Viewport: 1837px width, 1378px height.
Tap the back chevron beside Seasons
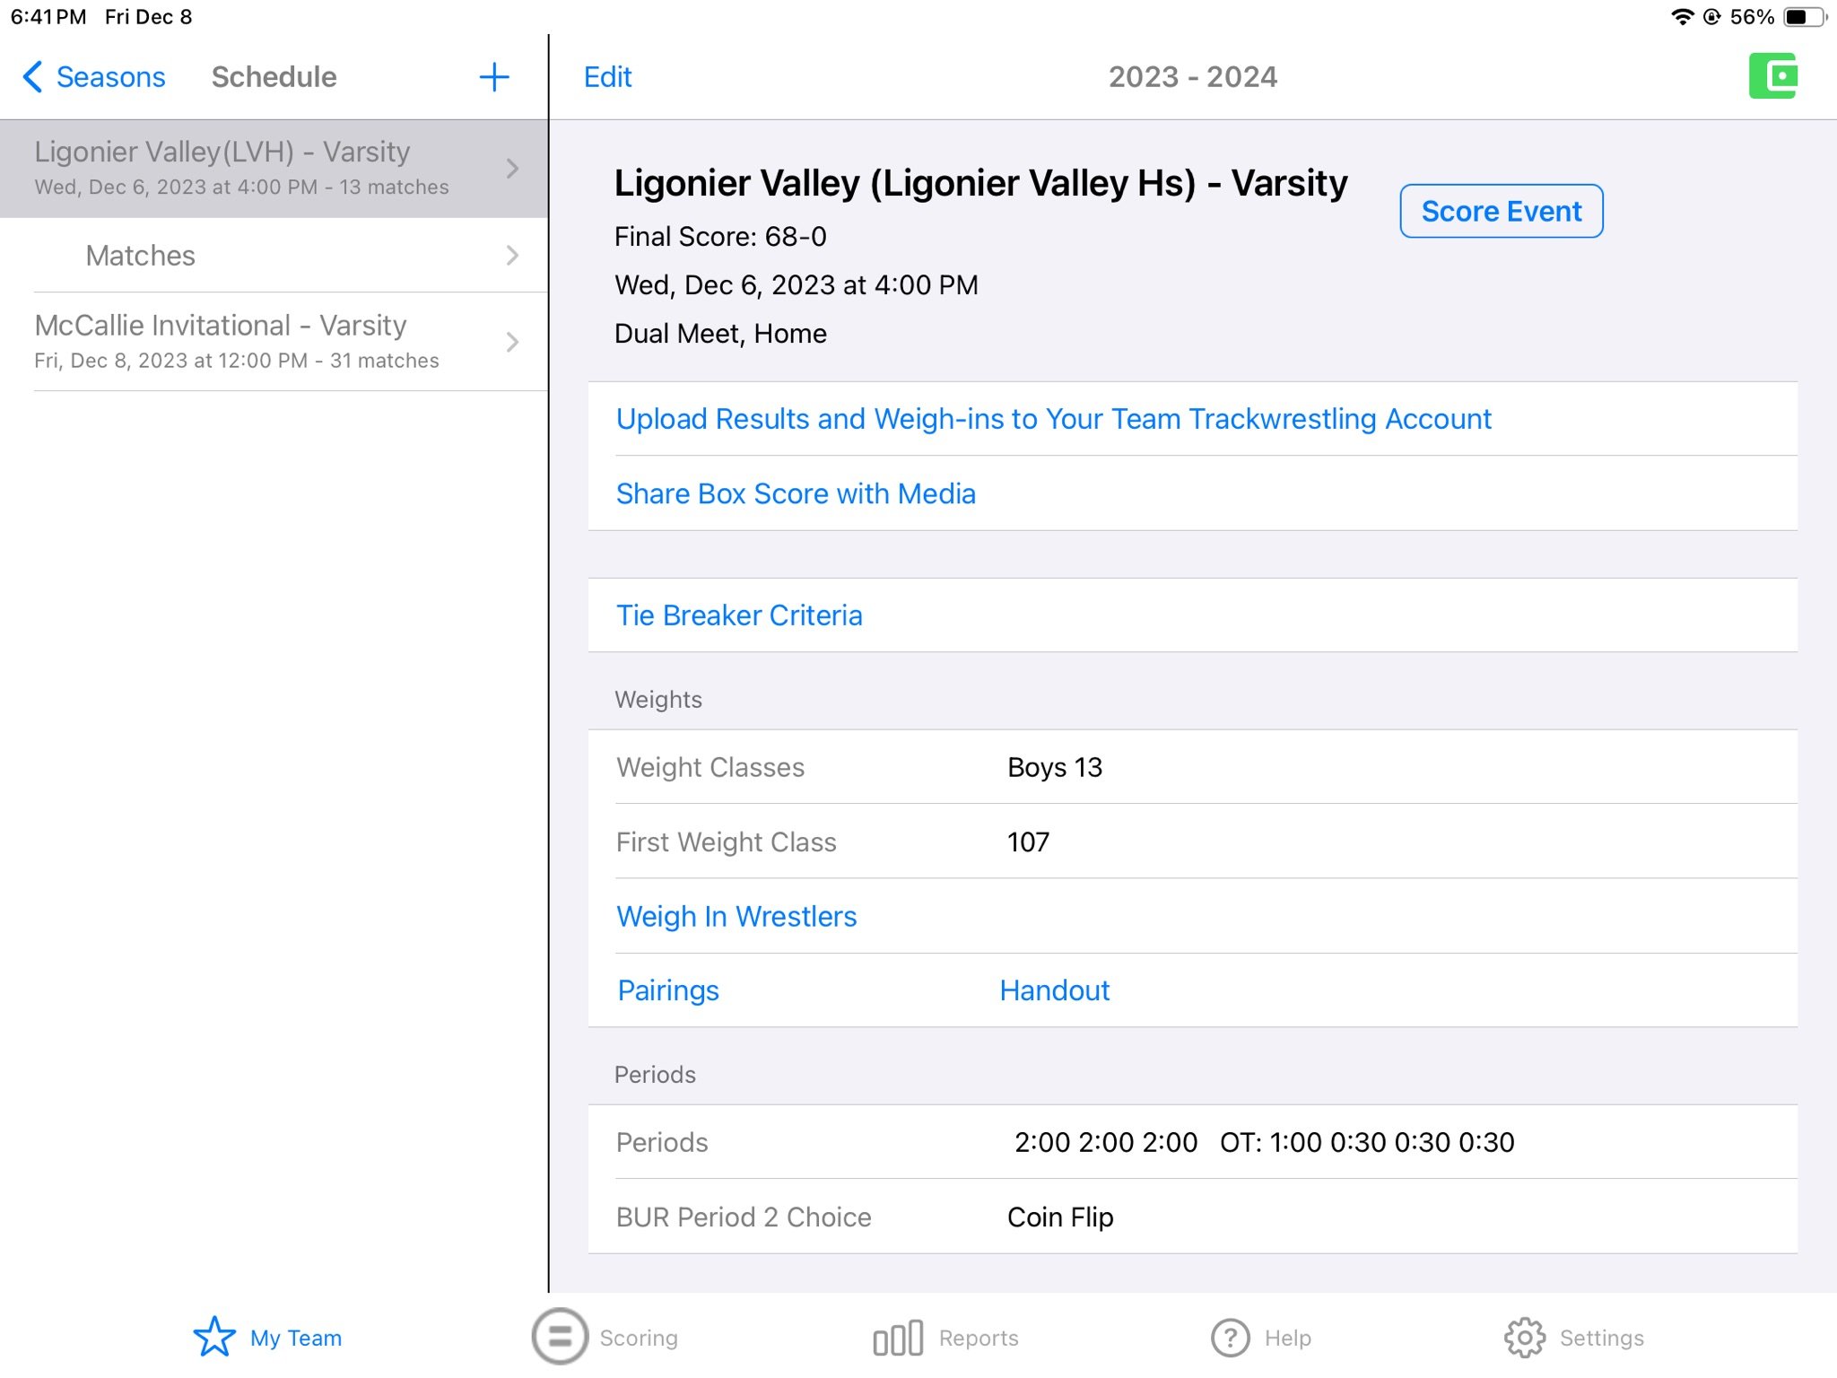pos(32,77)
